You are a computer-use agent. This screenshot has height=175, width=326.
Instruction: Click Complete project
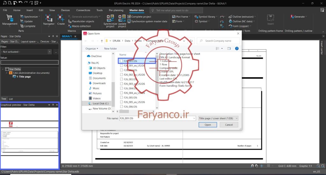point(139,16)
